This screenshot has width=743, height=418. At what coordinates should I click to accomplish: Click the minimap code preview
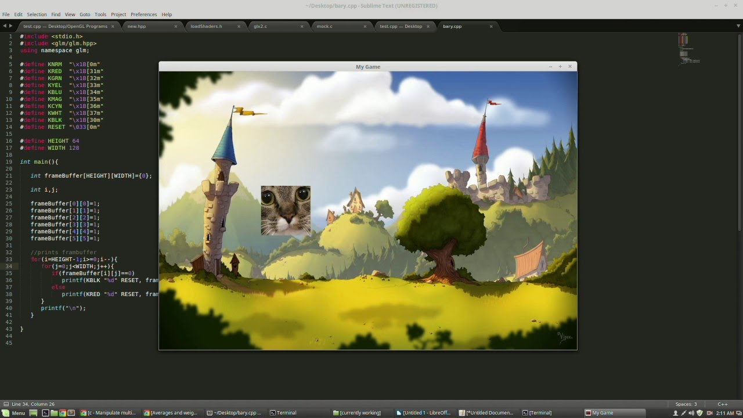click(x=688, y=48)
